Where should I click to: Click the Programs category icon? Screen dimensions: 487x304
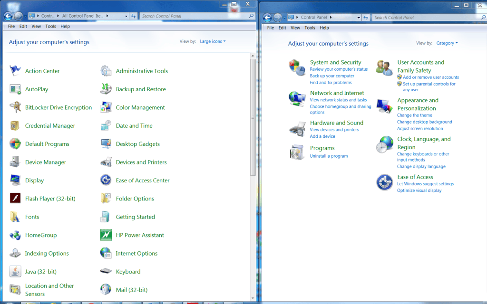(x=297, y=152)
